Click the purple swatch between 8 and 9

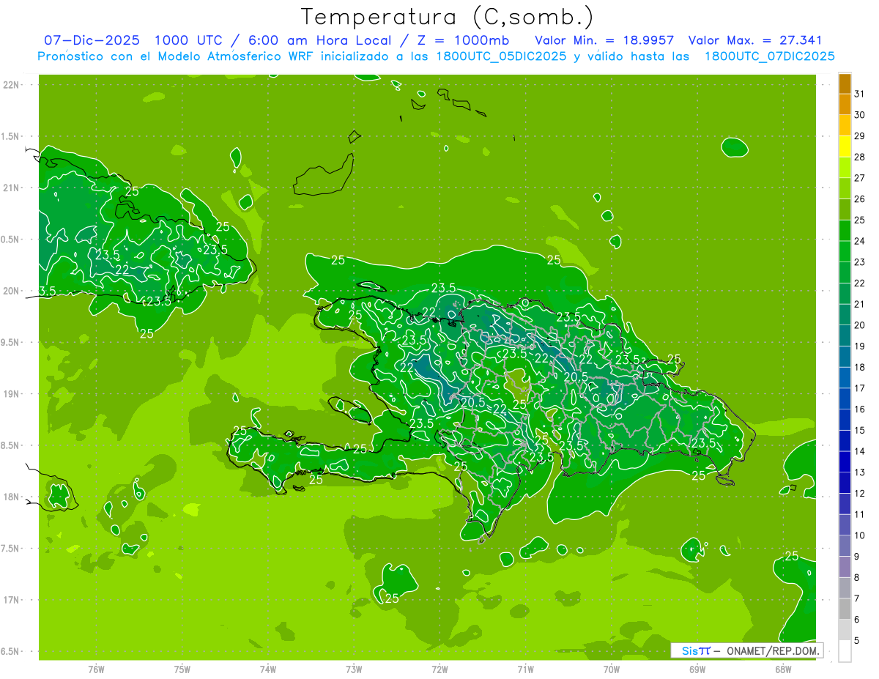[845, 567]
